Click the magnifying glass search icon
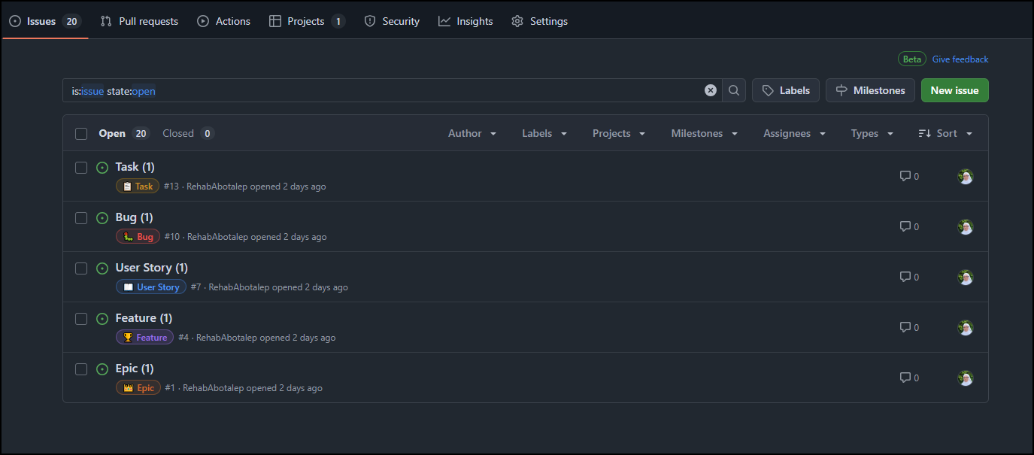This screenshot has width=1034, height=455. click(x=734, y=90)
